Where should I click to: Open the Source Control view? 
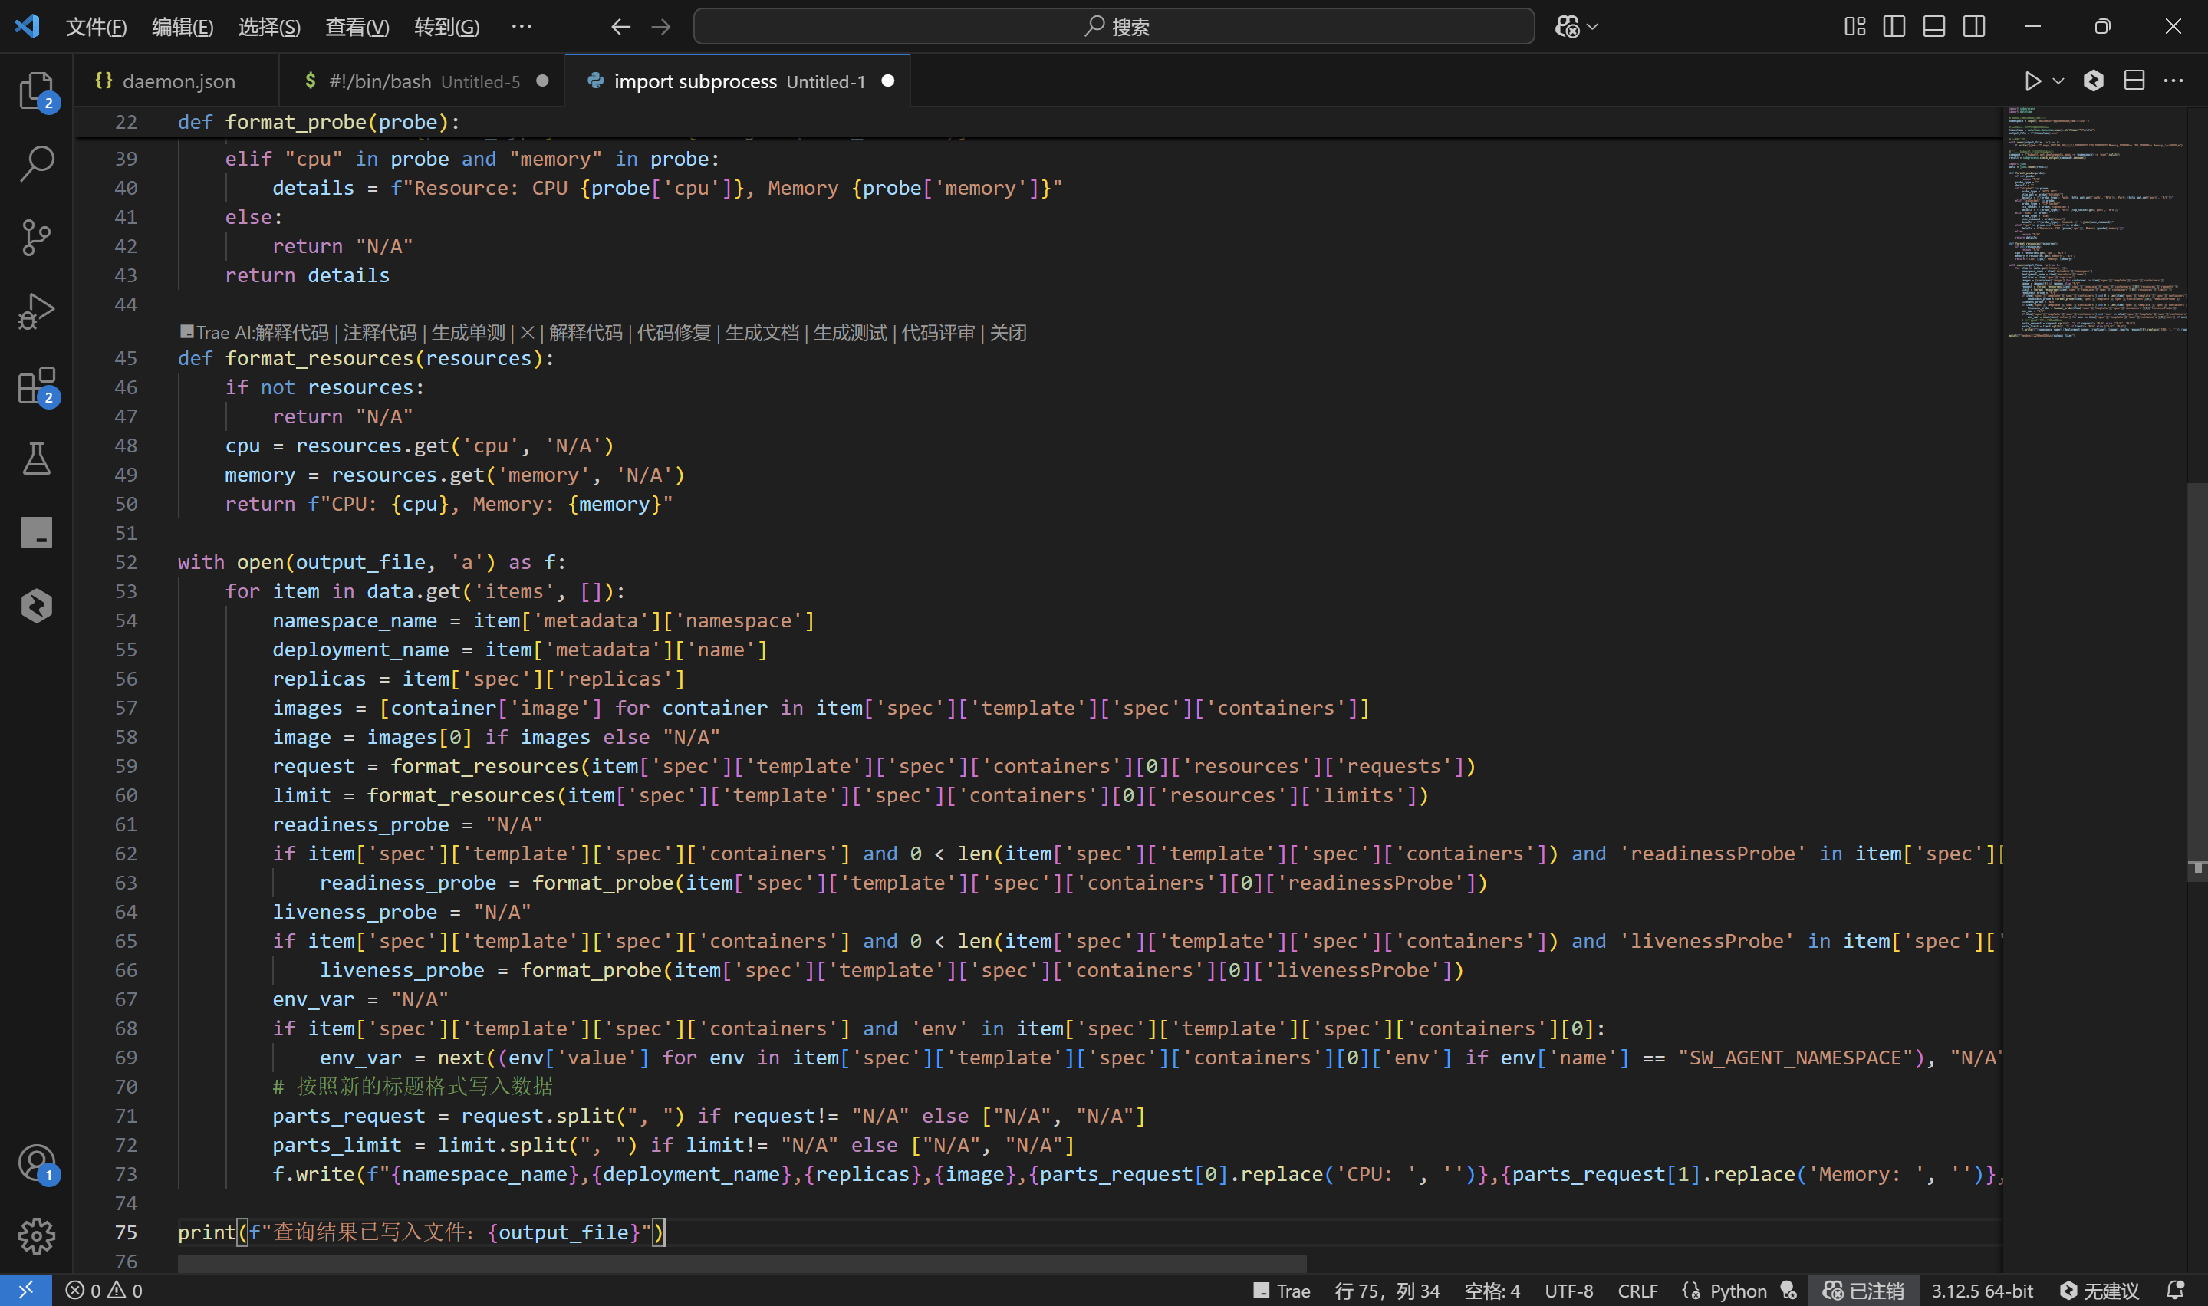pos(36,238)
